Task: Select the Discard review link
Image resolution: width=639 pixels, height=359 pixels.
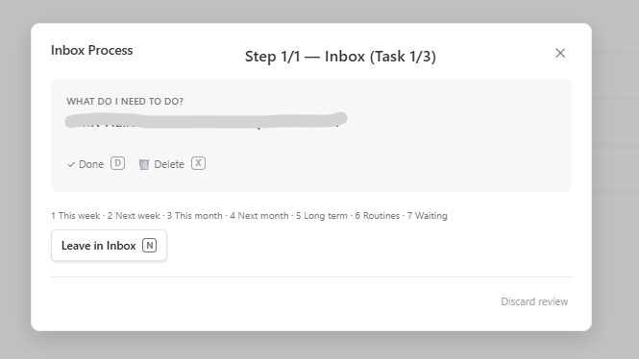Action: (x=534, y=301)
